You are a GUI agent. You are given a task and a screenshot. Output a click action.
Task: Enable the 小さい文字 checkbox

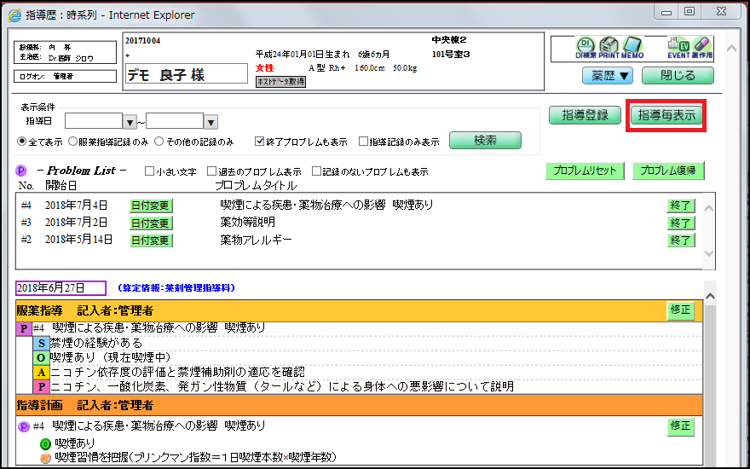[x=150, y=171]
